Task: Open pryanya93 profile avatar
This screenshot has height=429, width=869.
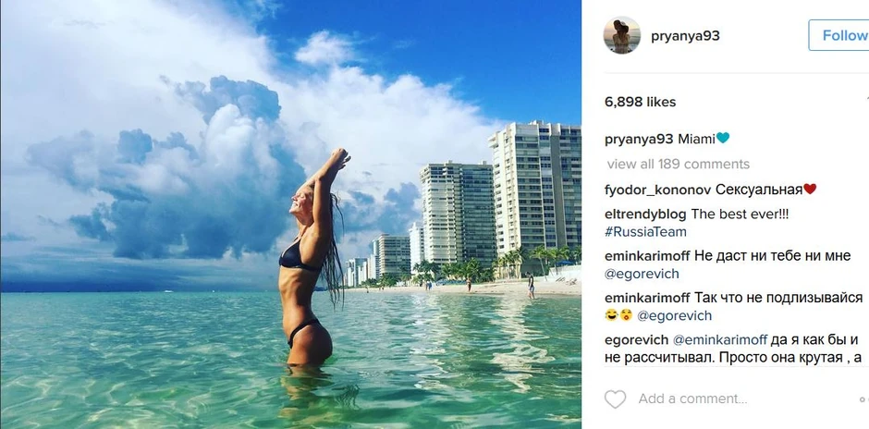Action: (x=621, y=35)
